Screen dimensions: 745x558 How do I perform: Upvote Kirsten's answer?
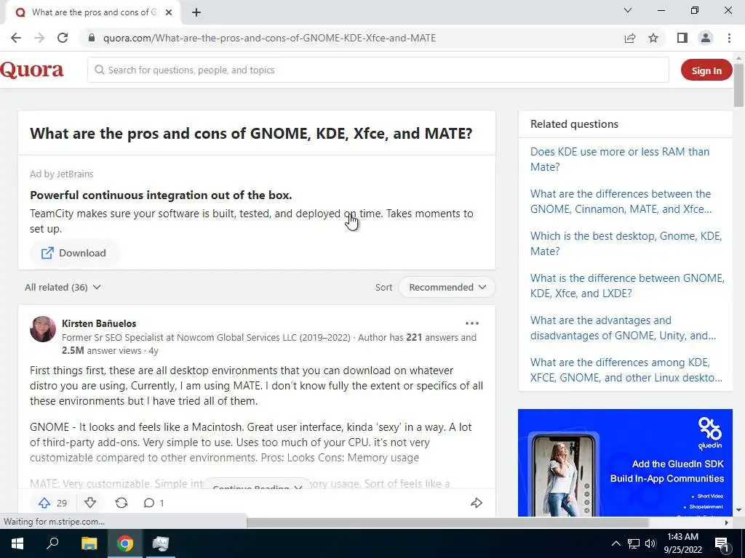point(52,503)
